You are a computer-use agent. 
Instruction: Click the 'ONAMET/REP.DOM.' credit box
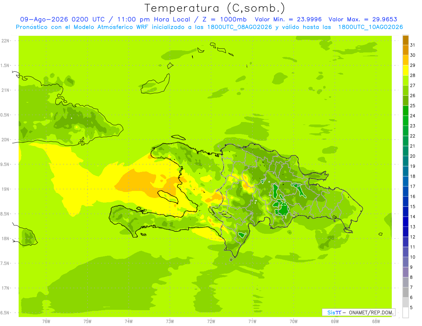359,312
